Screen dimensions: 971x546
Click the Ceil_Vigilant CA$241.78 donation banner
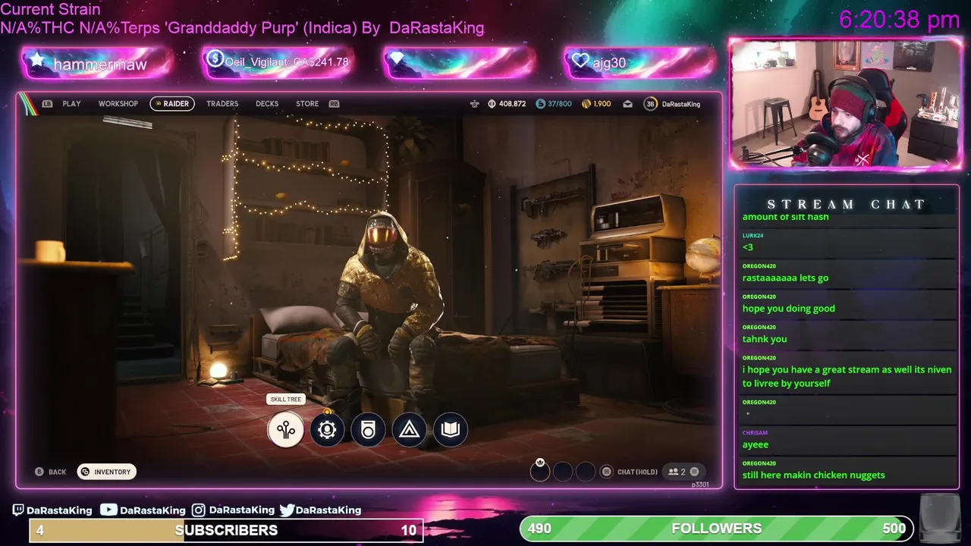click(x=278, y=63)
